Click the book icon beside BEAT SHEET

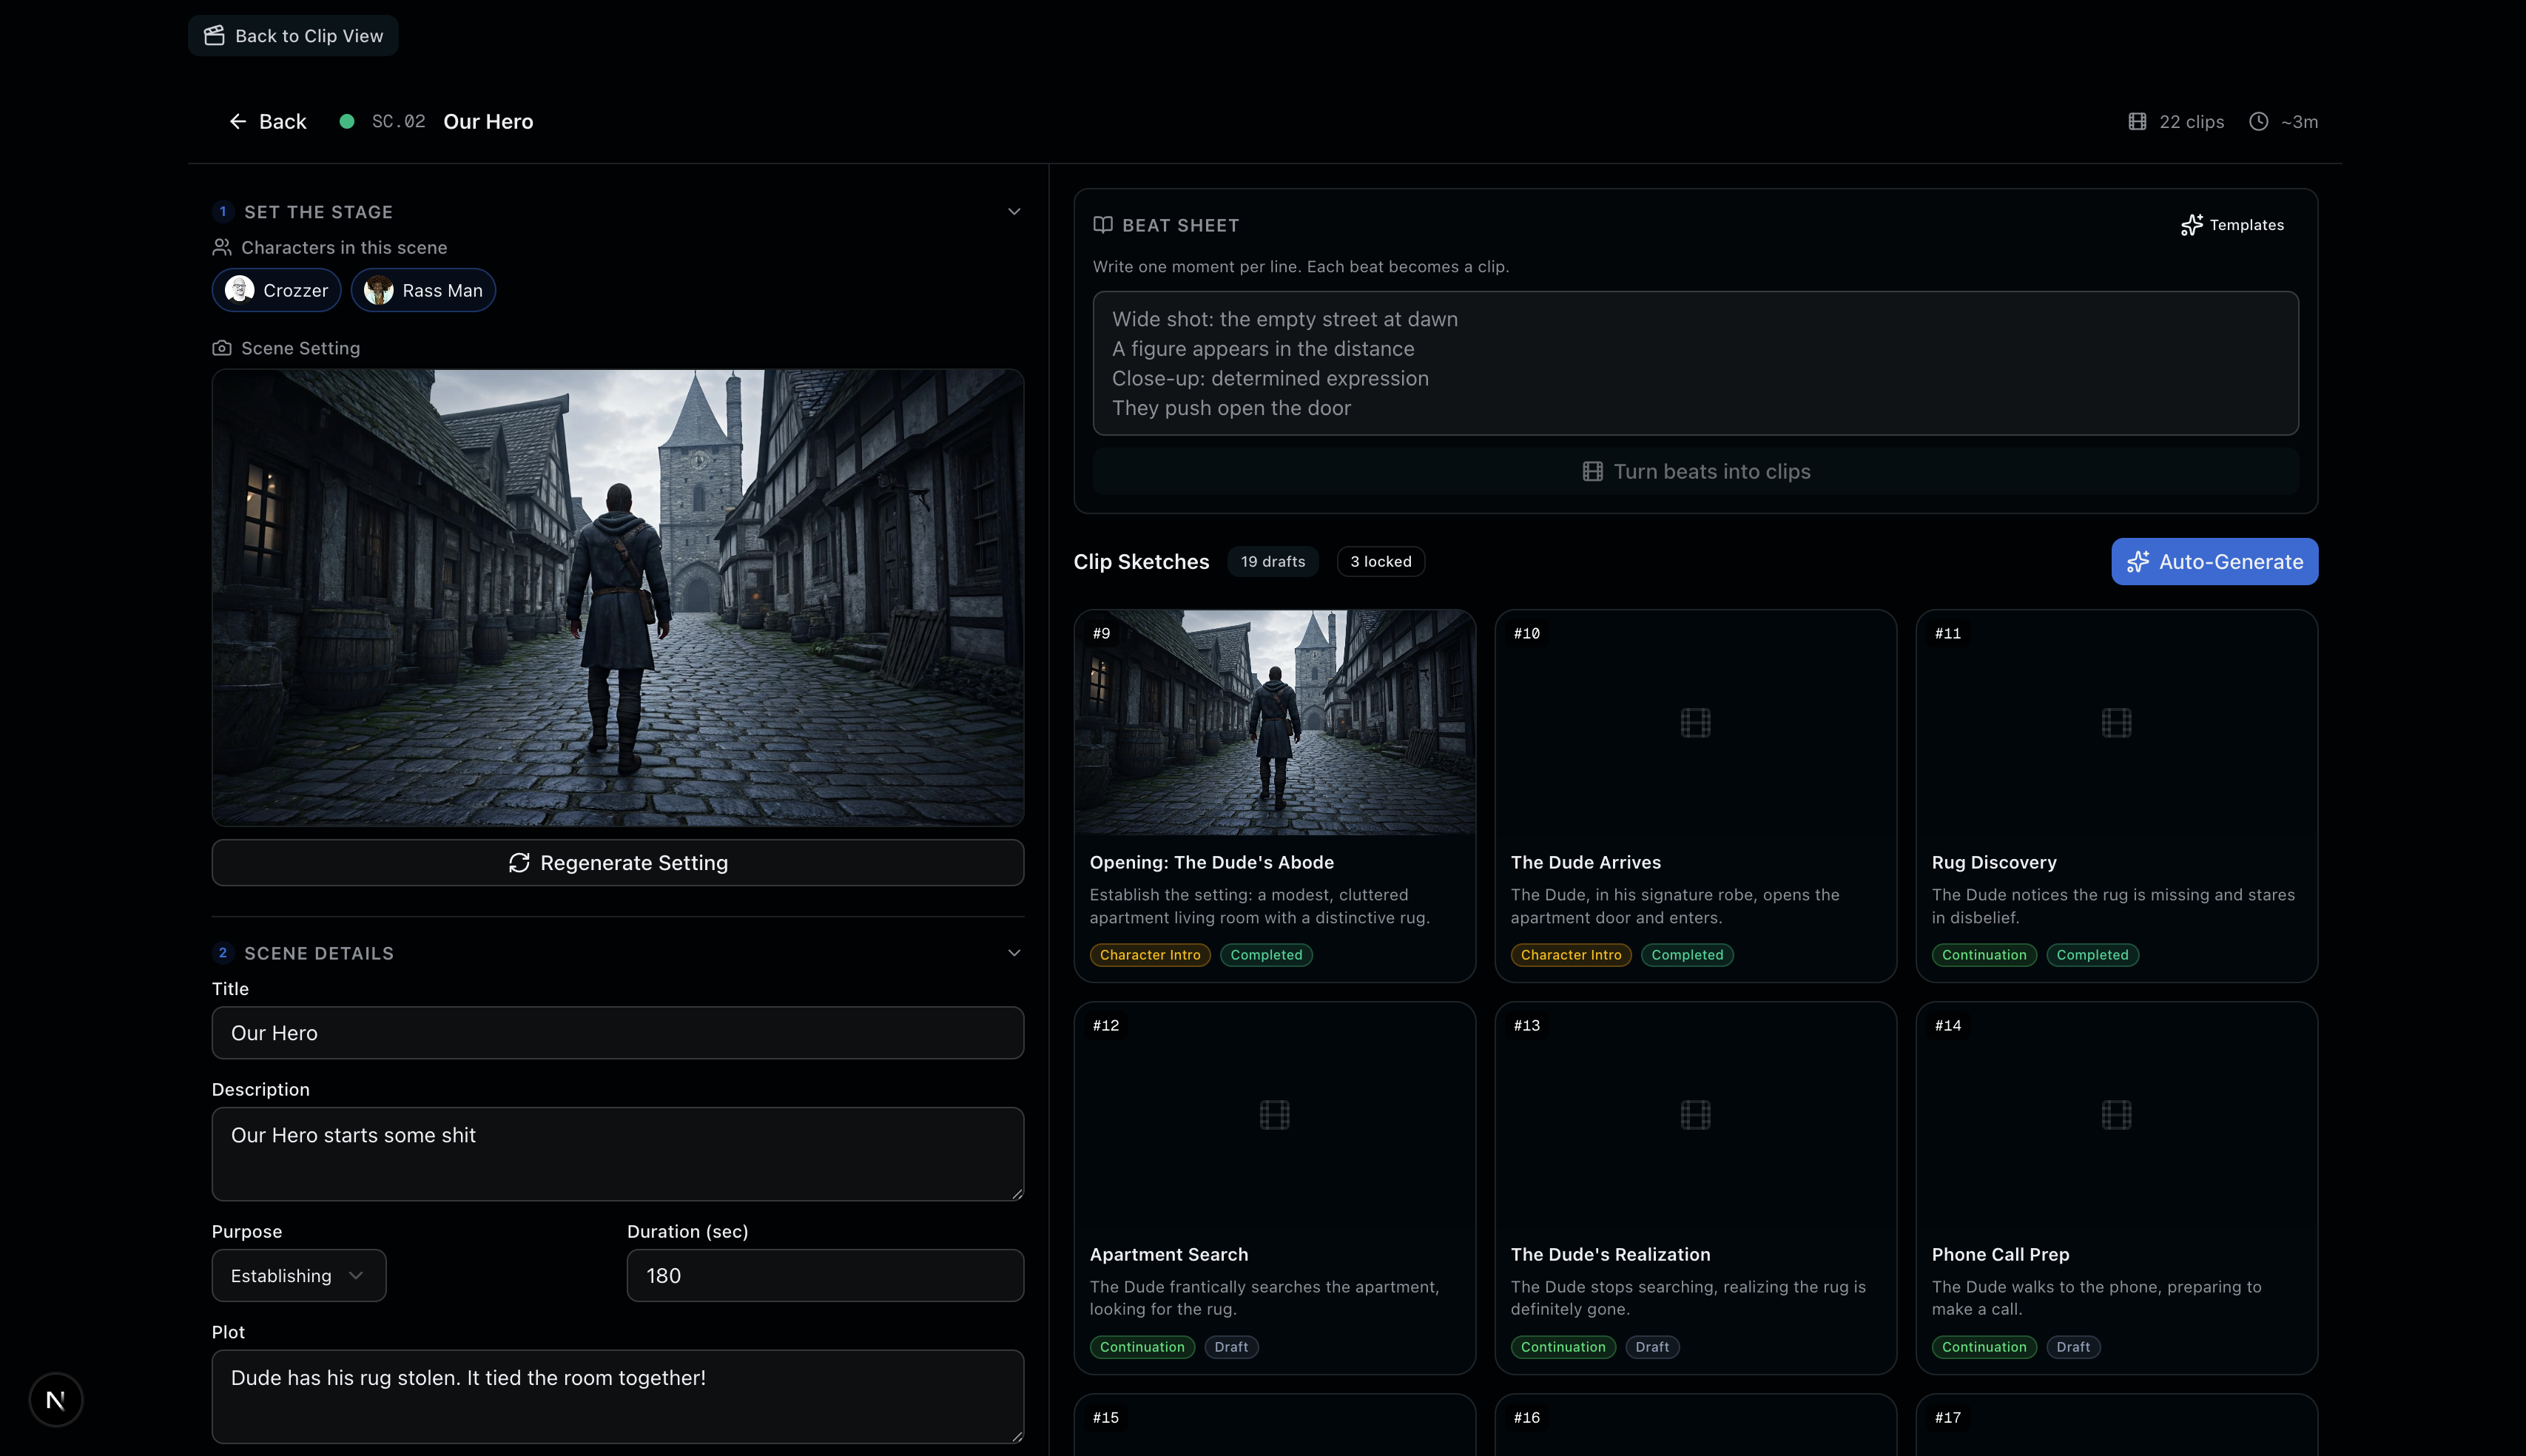[1103, 225]
